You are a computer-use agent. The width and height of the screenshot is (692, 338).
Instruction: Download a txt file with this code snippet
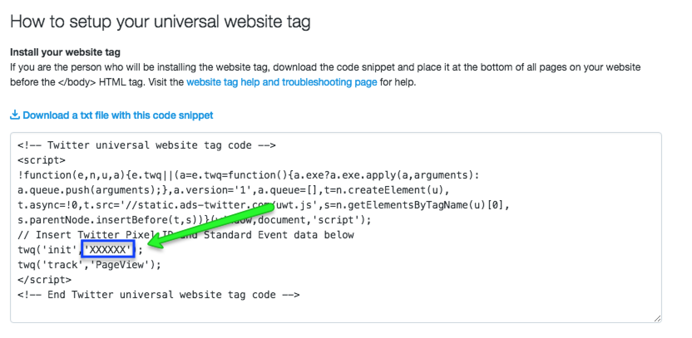[118, 115]
